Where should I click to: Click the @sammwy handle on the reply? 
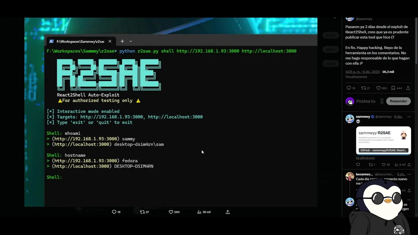pyautogui.click(x=383, y=117)
